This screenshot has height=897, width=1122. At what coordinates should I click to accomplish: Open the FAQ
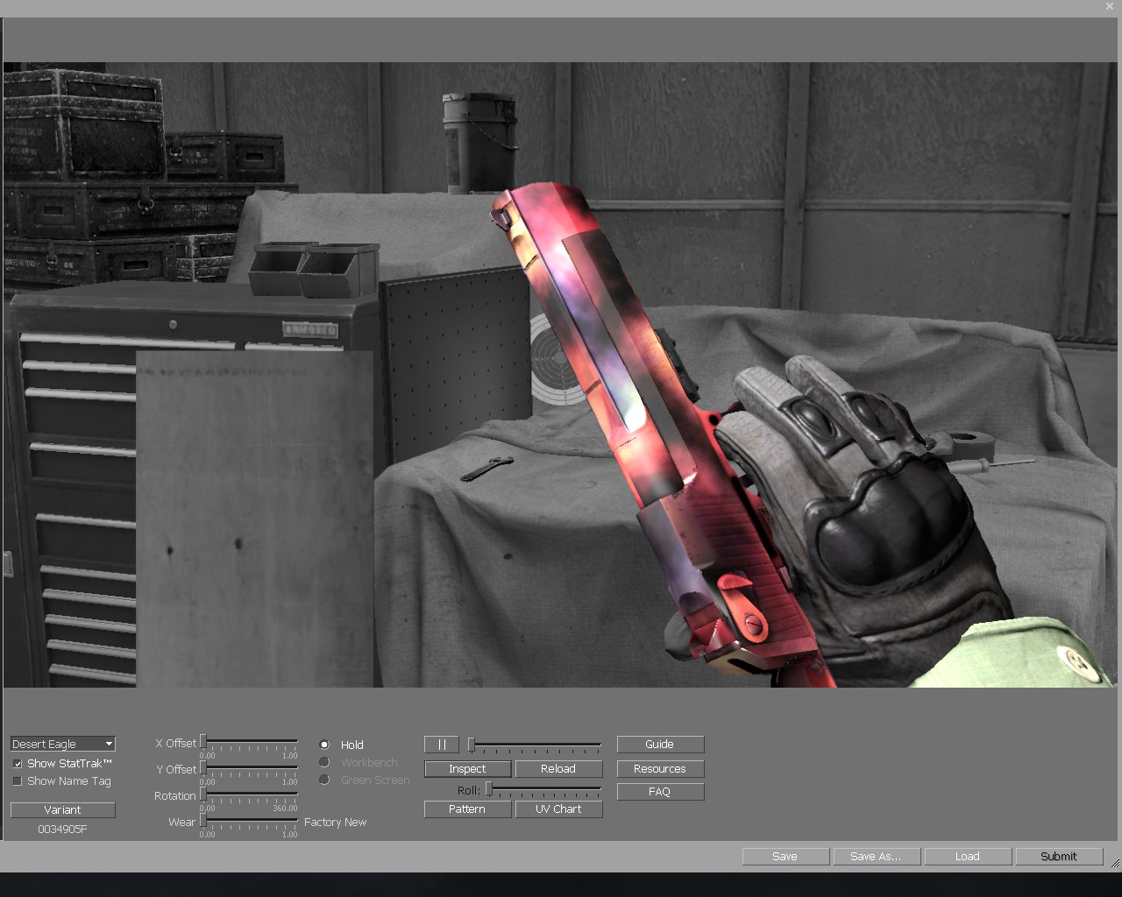(x=660, y=792)
